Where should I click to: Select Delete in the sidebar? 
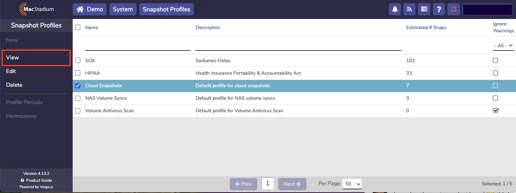click(x=14, y=85)
